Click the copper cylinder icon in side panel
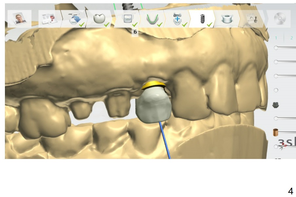The height and width of the screenshot is (197, 296). pyautogui.click(x=276, y=132)
